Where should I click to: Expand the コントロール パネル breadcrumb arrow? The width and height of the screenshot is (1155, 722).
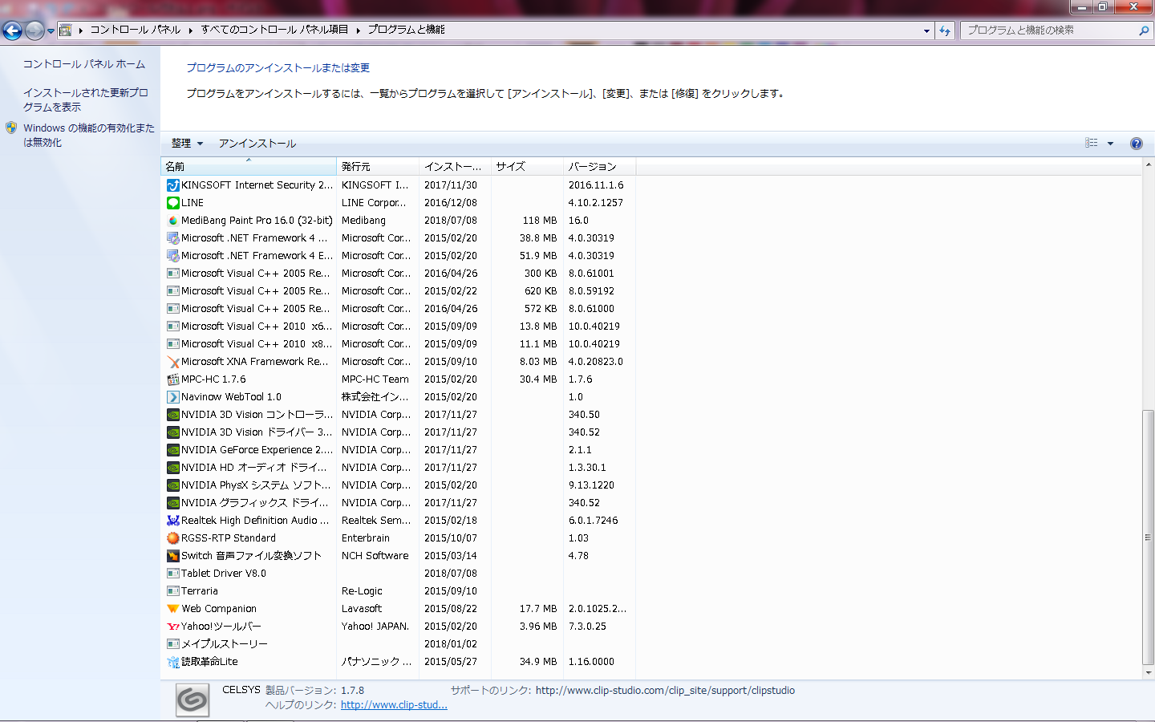tap(191, 30)
